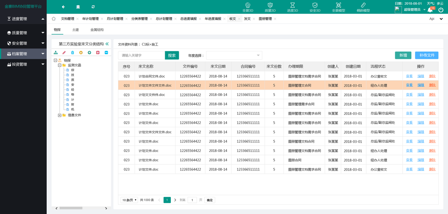Image resolution: width=448 pixels, height=214 pixels.
Task: Click page number 1 in pagination
Action: [167, 200]
